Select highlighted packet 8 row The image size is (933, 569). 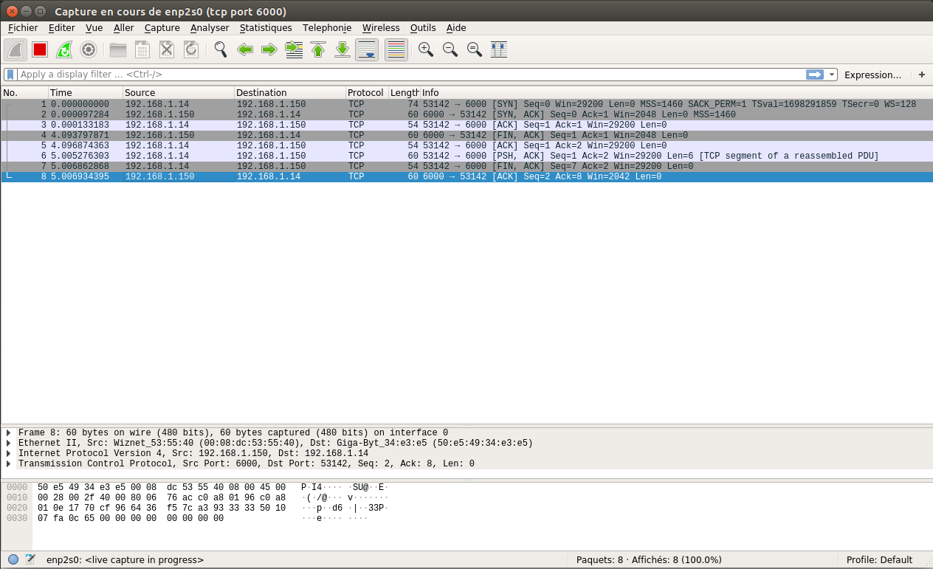tap(467, 176)
